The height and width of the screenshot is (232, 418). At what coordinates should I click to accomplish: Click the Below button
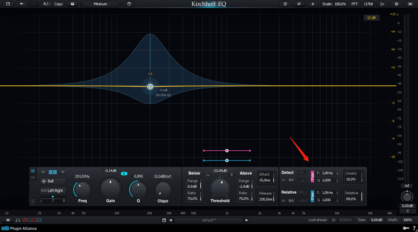tap(194, 173)
